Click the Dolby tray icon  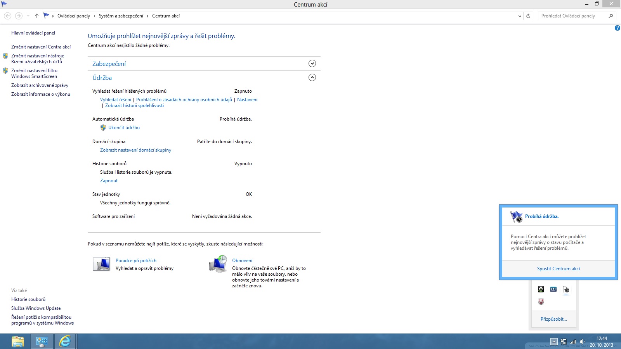(x=553, y=289)
